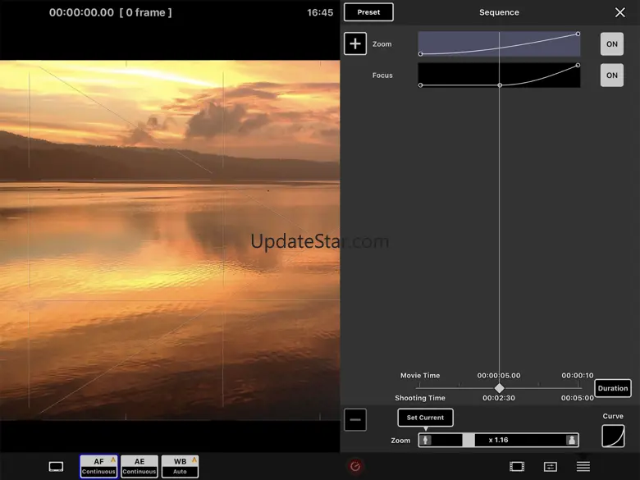The width and height of the screenshot is (640, 480).
Task: Click the red timer record icon
Action: tap(355, 466)
